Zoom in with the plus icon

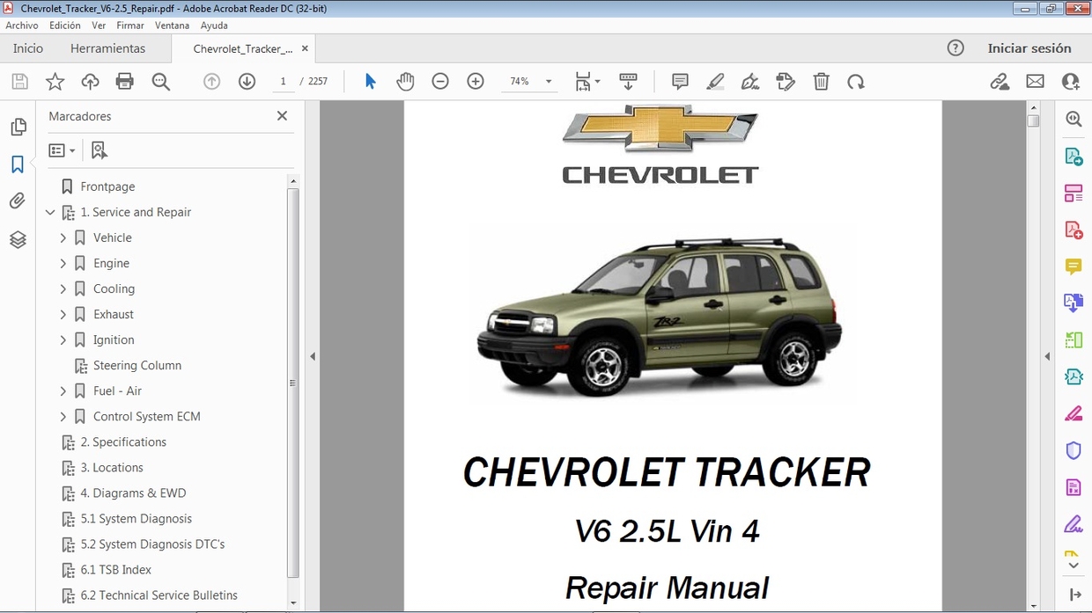pos(476,82)
